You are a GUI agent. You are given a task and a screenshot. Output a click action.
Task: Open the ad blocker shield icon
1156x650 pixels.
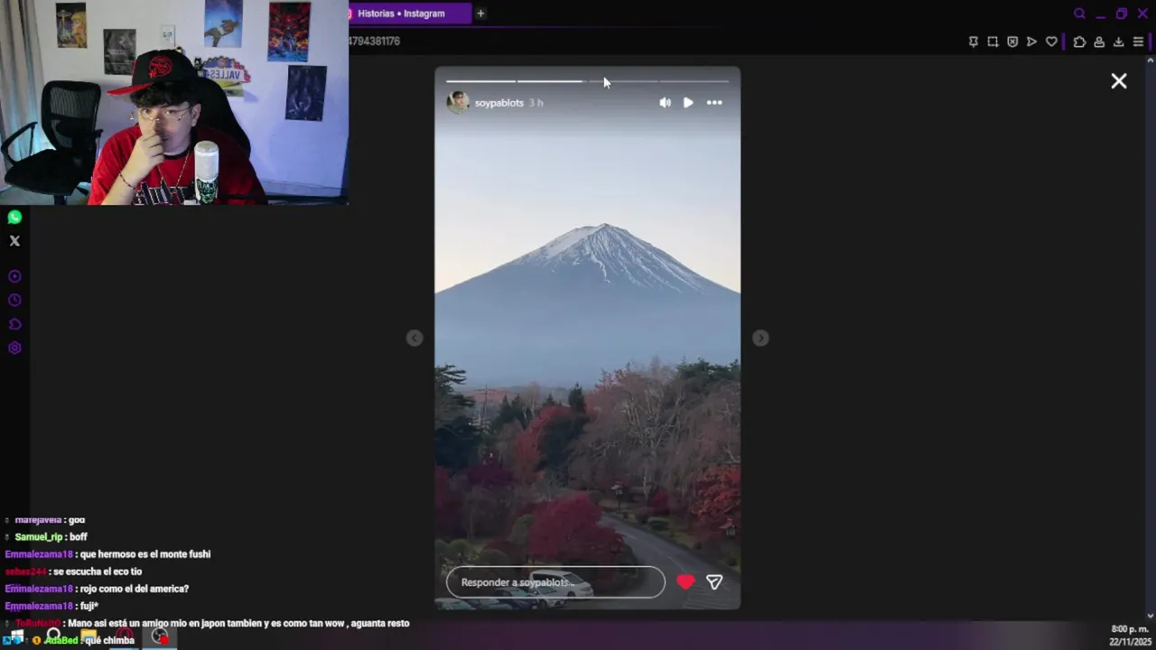pos(1012,42)
